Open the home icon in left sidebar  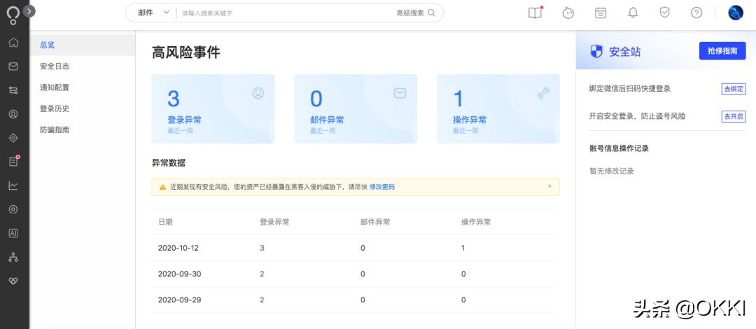(13, 43)
